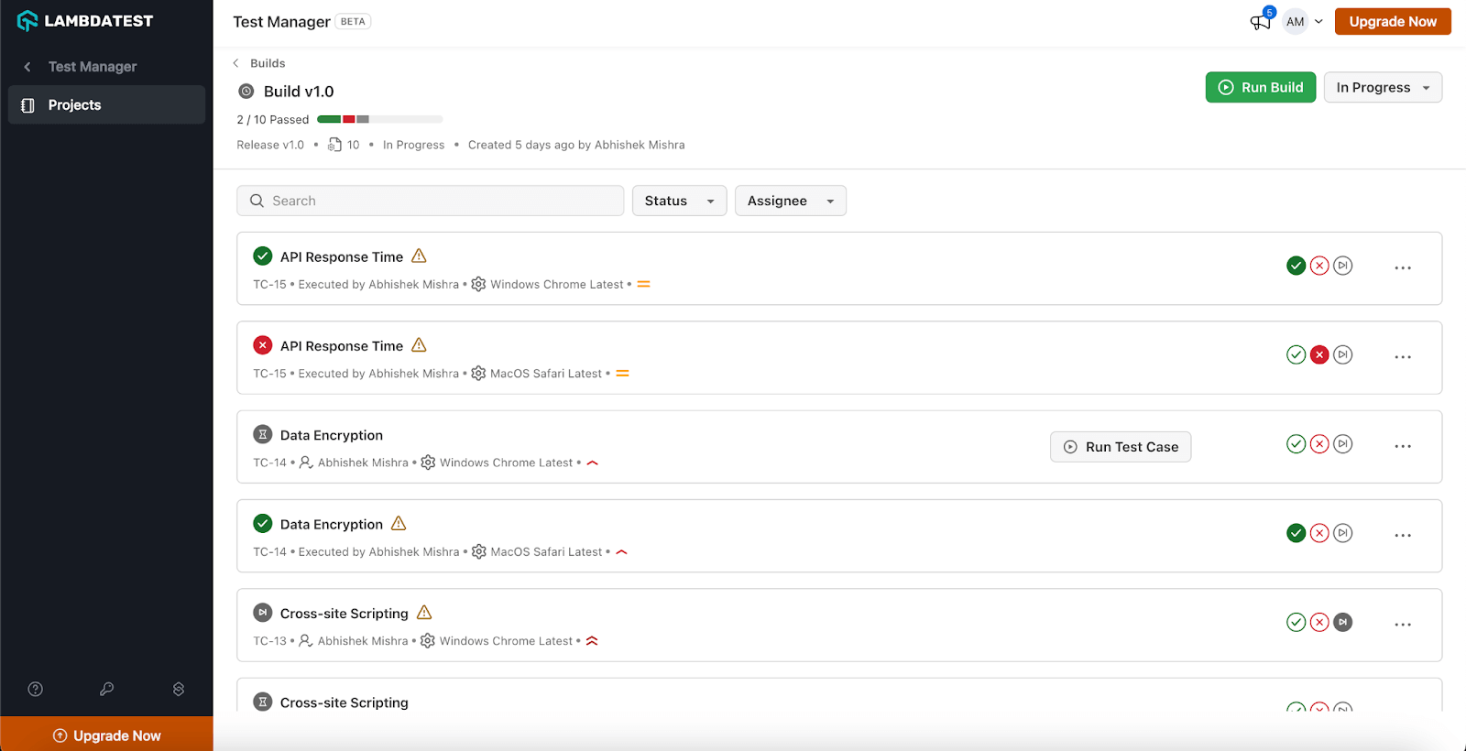Mark first API Response Time test as failed
Screen dimensions: 1466x751
click(x=1319, y=266)
